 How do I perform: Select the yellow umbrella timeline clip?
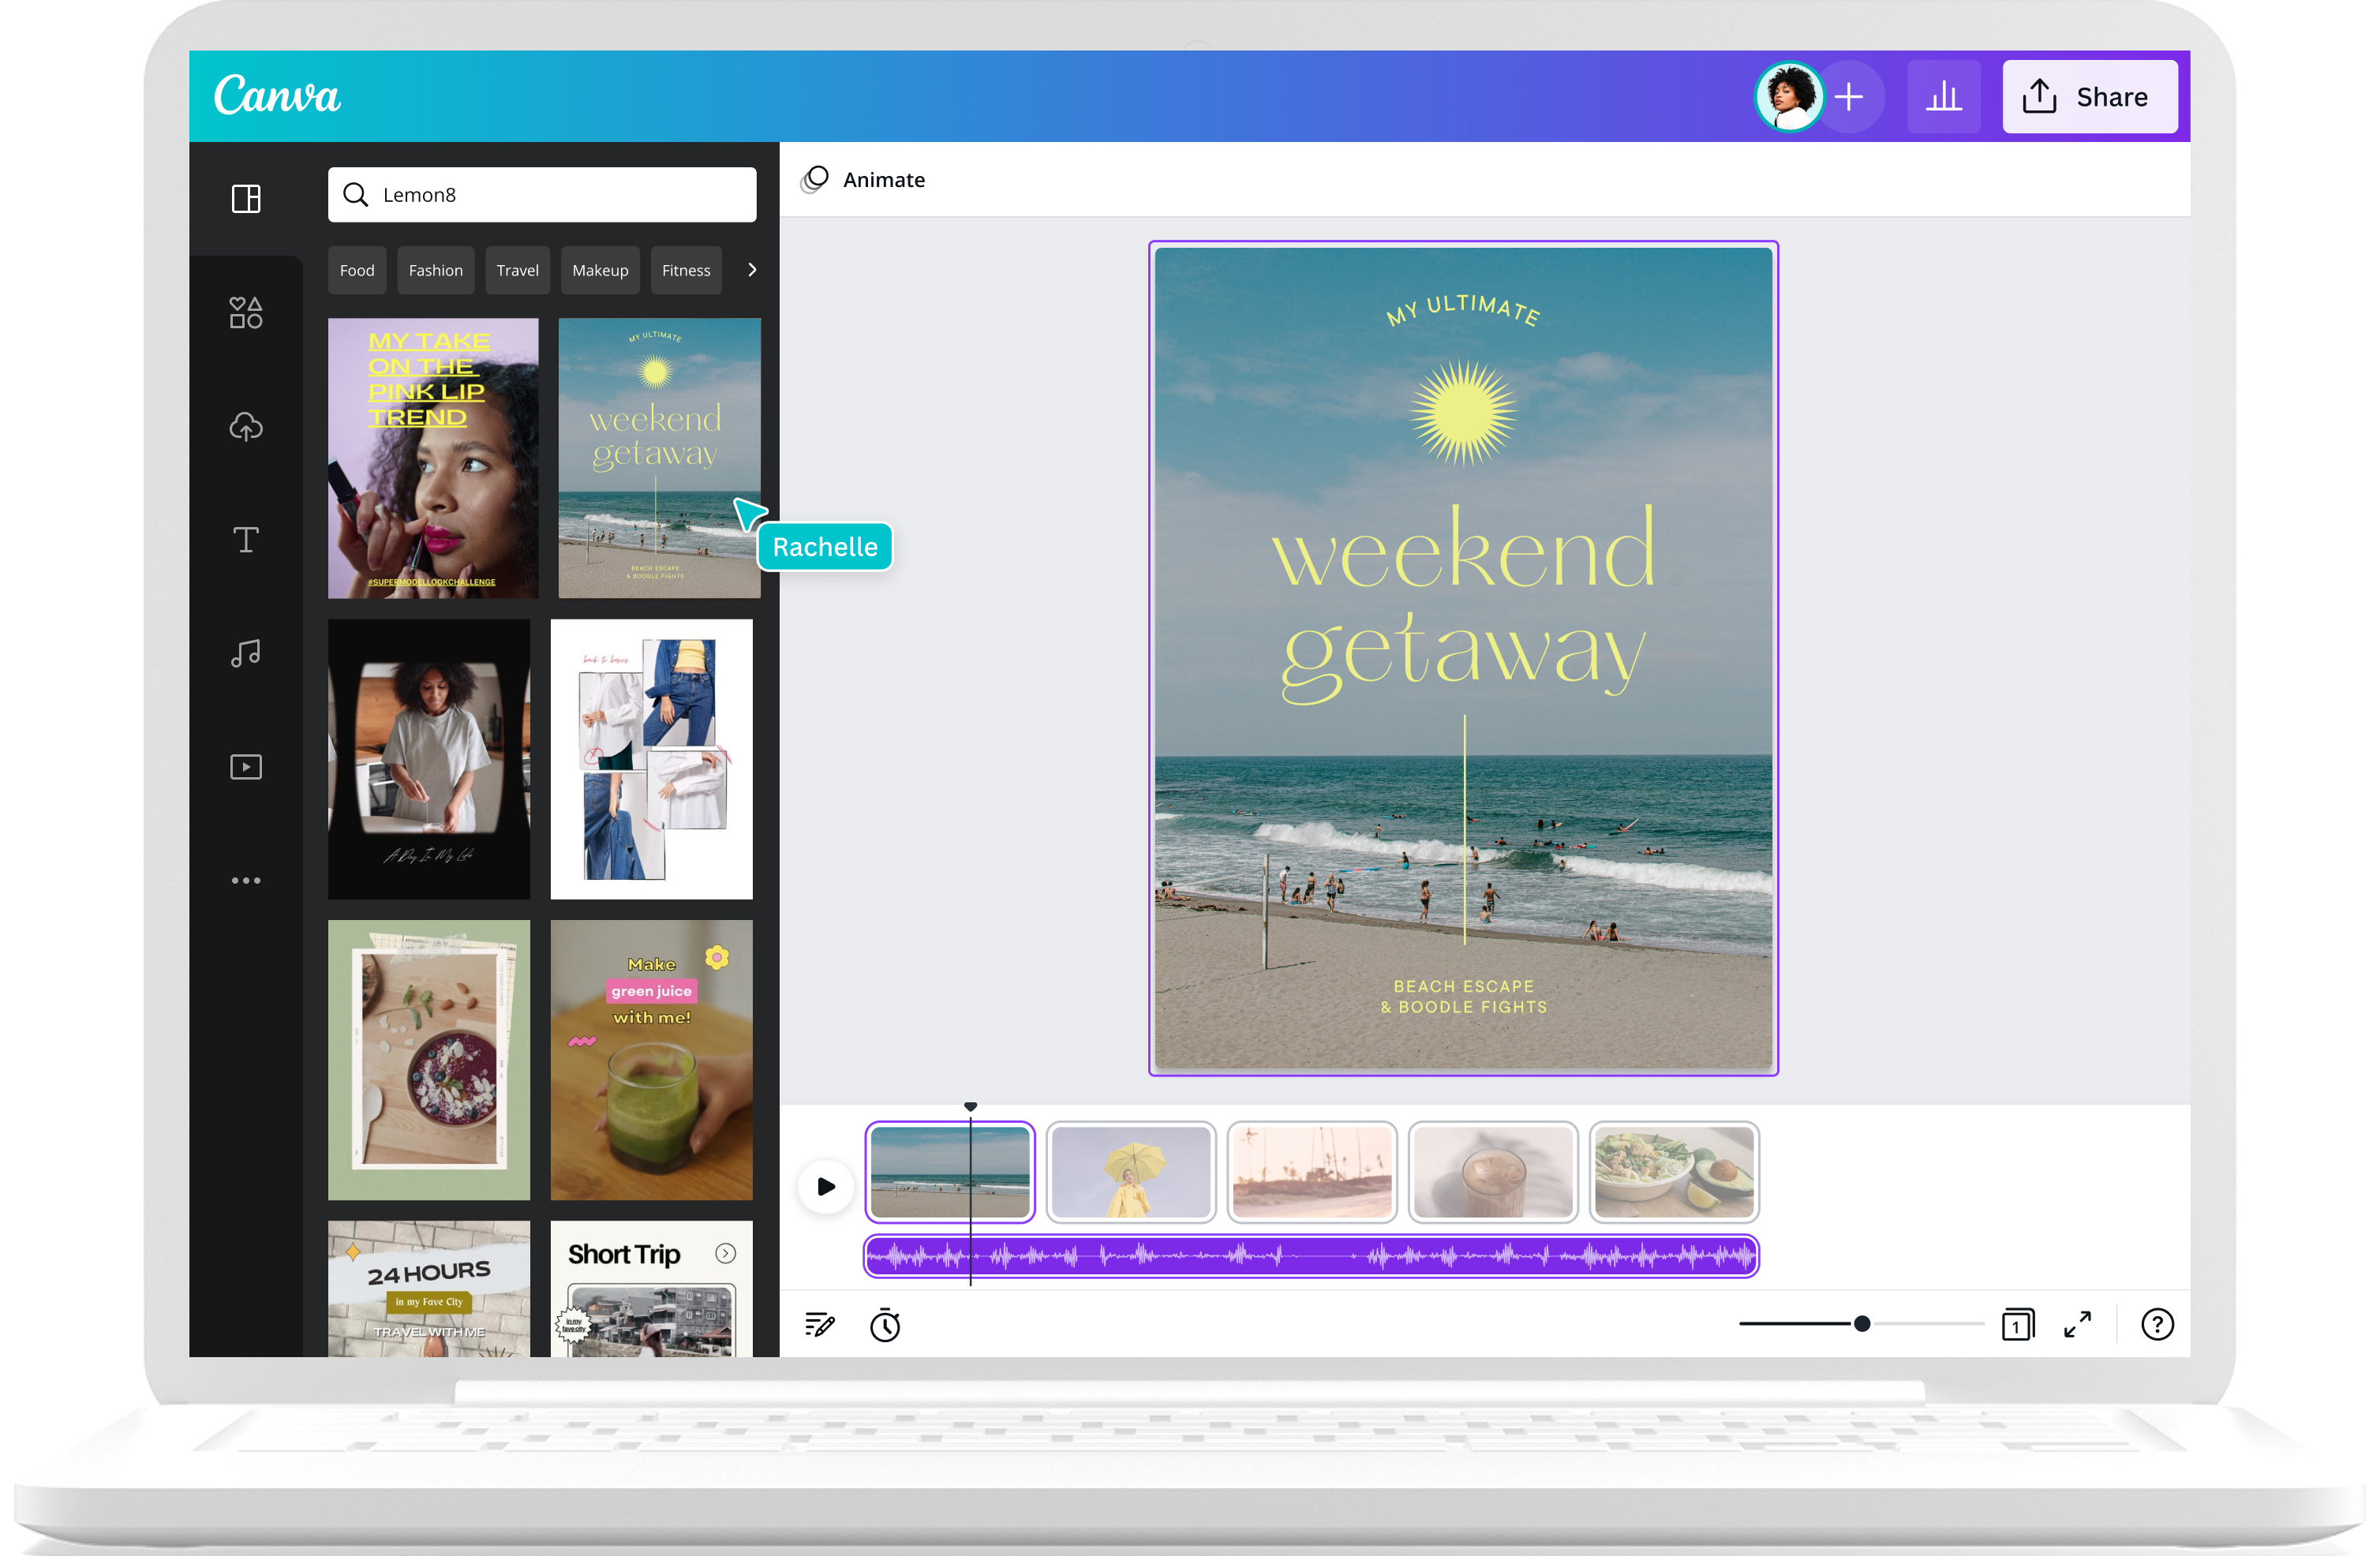(1131, 1172)
